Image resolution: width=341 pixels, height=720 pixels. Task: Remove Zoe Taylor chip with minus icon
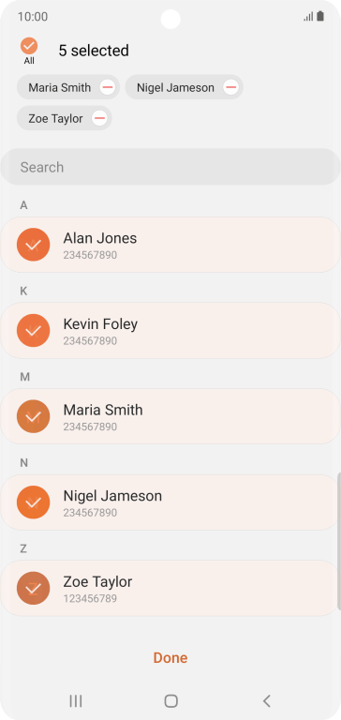[99, 118]
